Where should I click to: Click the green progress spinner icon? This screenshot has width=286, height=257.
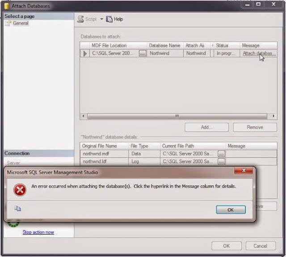pos(13,224)
